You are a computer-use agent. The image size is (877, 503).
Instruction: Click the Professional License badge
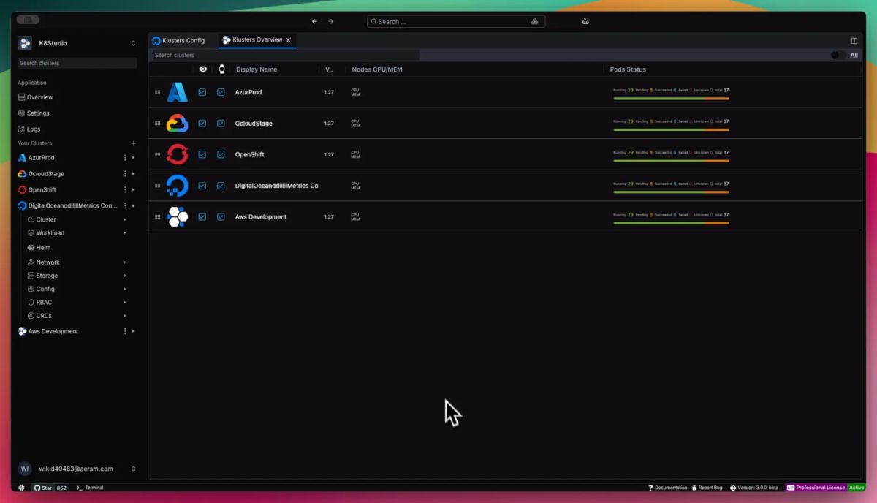click(816, 488)
